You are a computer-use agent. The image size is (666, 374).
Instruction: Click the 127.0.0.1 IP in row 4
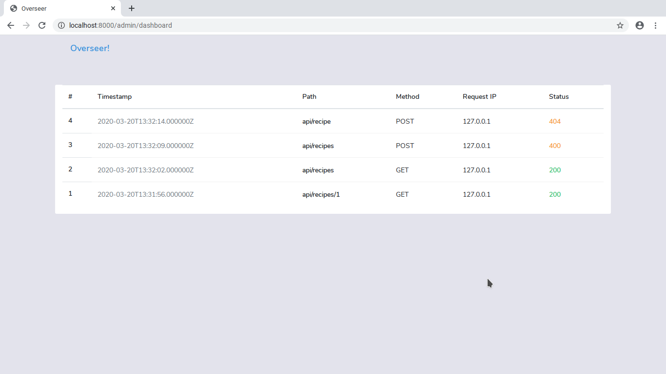point(476,121)
